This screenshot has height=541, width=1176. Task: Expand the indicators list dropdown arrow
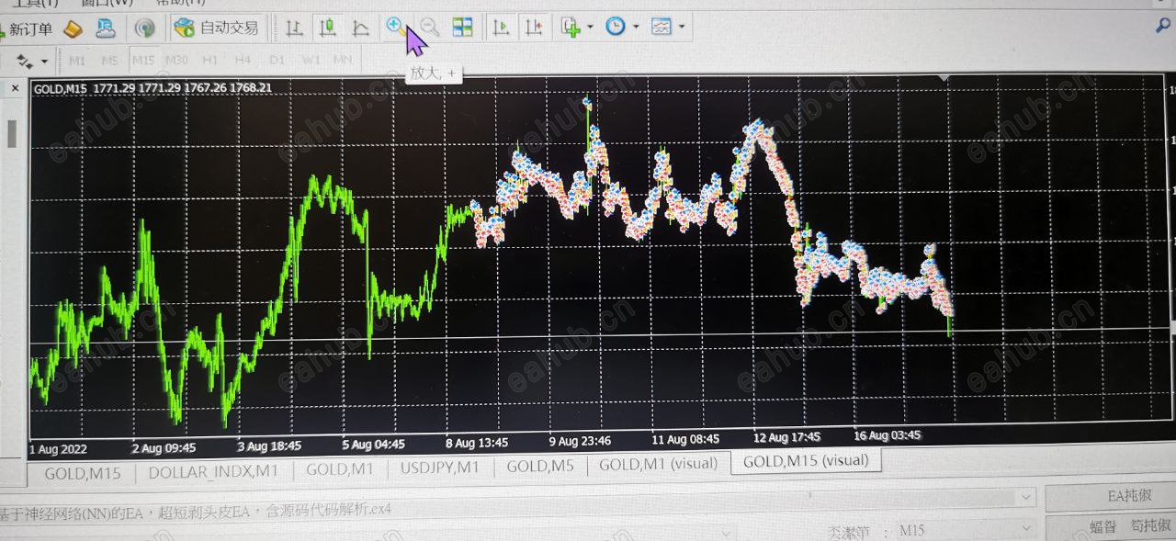pyautogui.click(x=590, y=28)
